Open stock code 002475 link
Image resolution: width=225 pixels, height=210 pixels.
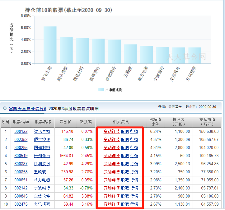(21, 204)
